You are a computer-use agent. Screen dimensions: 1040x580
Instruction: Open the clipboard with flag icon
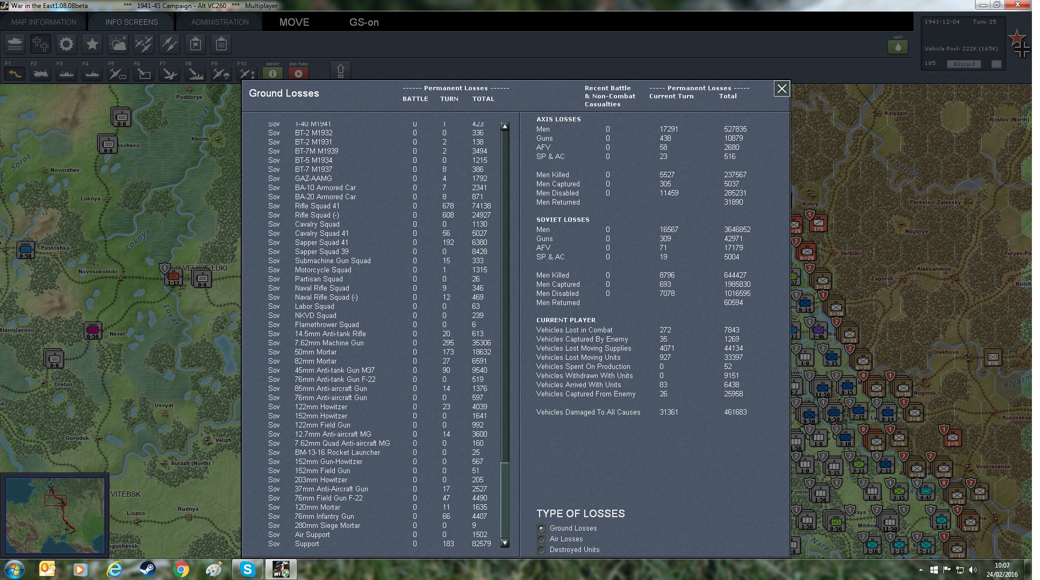pyautogui.click(x=196, y=44)
